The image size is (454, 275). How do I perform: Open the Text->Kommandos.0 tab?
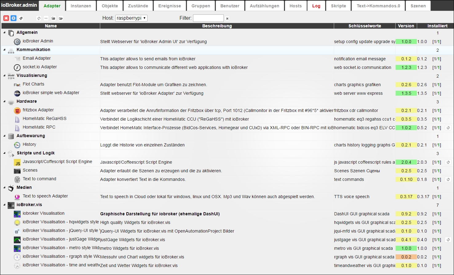click(378, 6)
